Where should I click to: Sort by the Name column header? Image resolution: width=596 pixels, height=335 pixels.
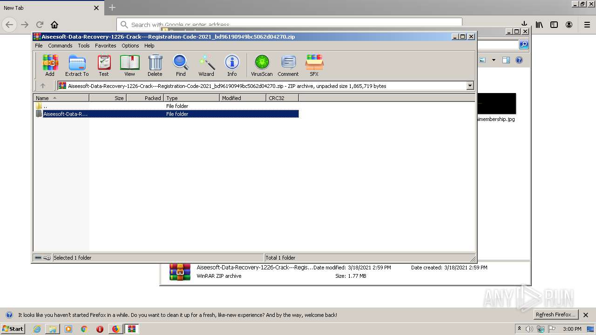point(61,98)
